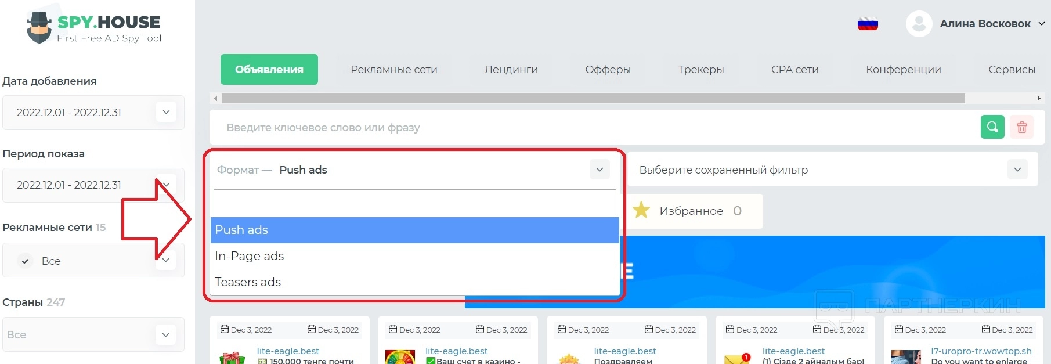Click the envelope thumbnail in fourth ad card

pyautogui.click(x=738, y=358)
